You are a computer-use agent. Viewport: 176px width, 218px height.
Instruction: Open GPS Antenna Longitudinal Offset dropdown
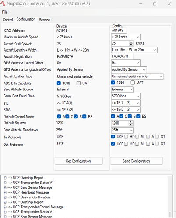click(129, 69)
